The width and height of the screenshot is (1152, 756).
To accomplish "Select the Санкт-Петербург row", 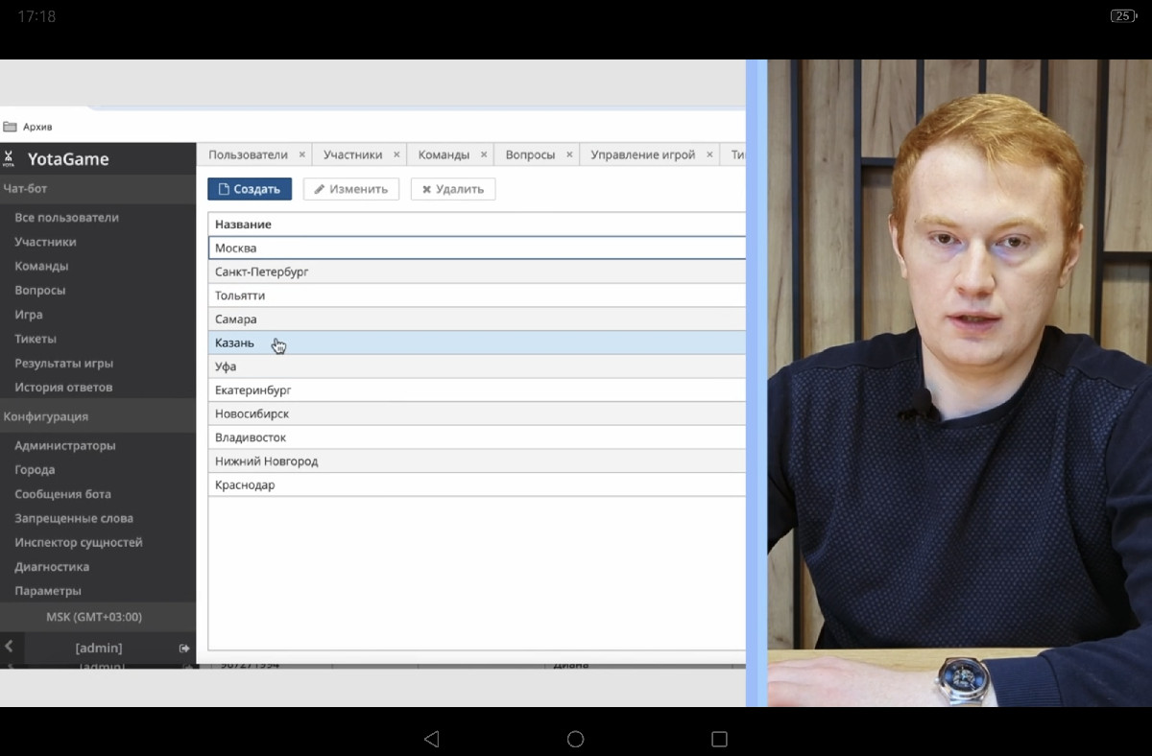I will 477,272.
